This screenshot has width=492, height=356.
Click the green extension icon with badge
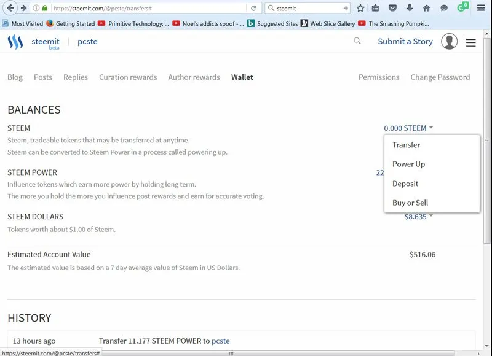pyautogui.click(x=462, y=7)
